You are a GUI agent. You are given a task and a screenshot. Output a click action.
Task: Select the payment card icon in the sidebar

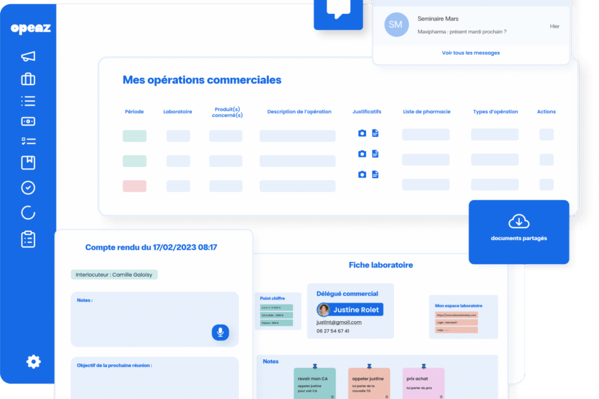point(27,121)
